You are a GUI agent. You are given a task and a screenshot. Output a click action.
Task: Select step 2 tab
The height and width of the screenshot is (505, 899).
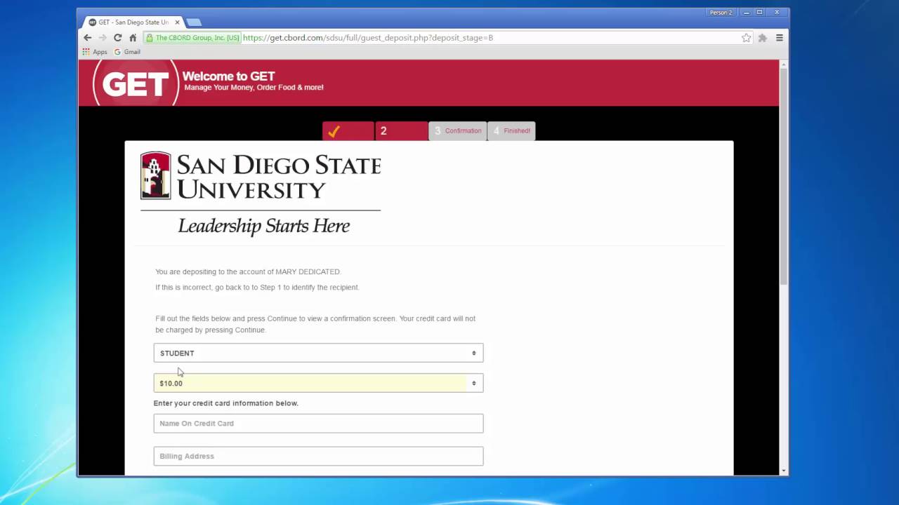(402, 131)
